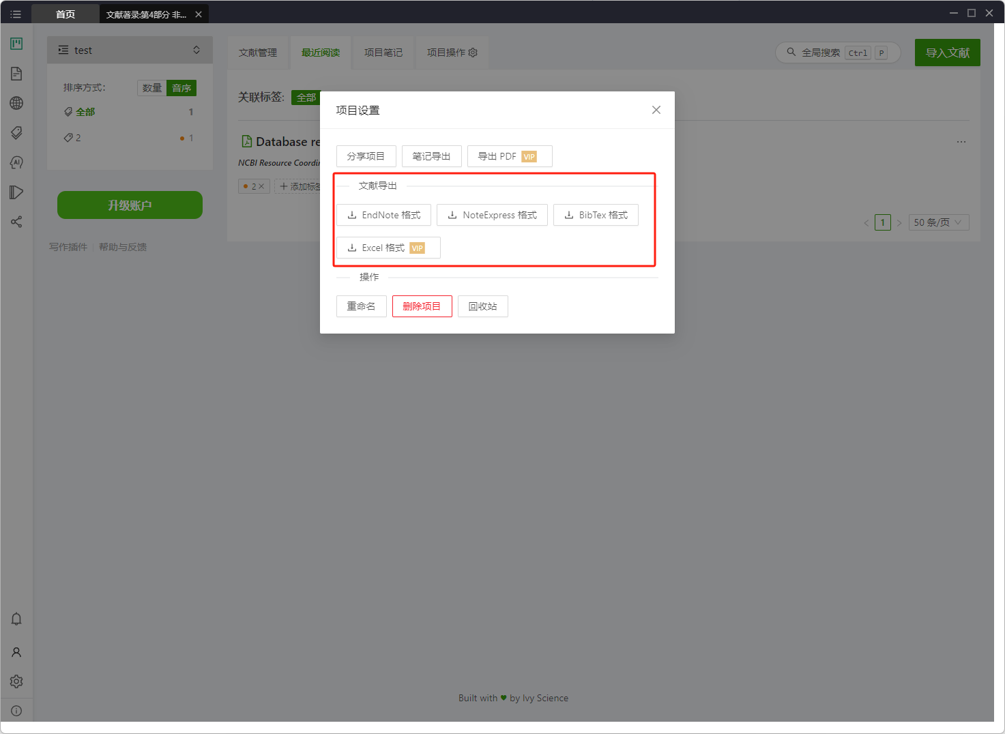This screenshot has height=734, width=1005.
Task: Go to next page arrow
Action: point(899,222)
